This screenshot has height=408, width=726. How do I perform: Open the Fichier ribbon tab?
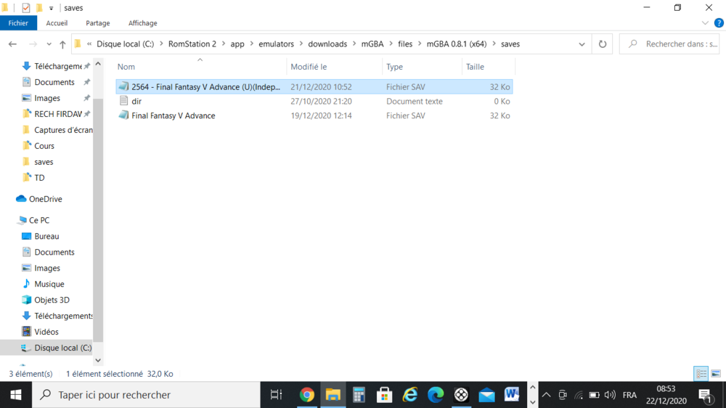coord(18,23)
